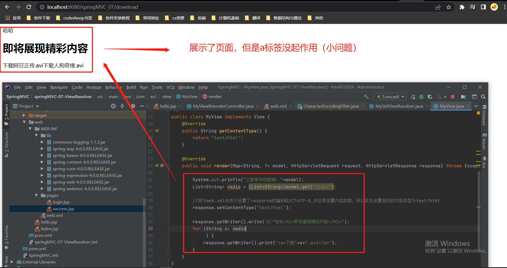Close the hello.jsp editor tab
The height and width of the screenshot is (268, 507).
(180, 106)
